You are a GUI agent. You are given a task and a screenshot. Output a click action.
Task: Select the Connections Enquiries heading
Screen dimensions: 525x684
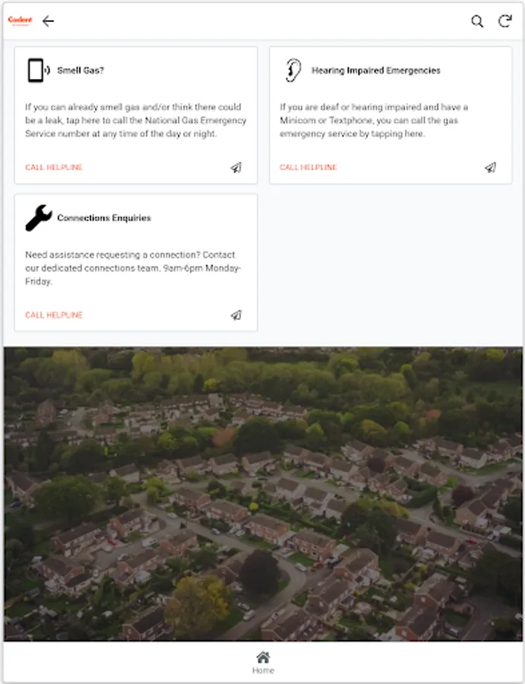tap(104, 217)
